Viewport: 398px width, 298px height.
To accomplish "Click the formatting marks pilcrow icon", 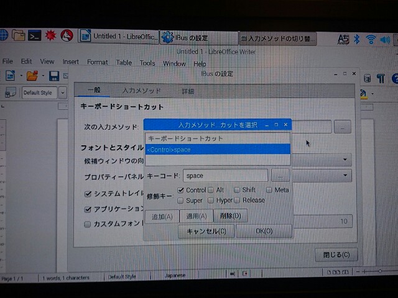I will (x=381, y=78).
